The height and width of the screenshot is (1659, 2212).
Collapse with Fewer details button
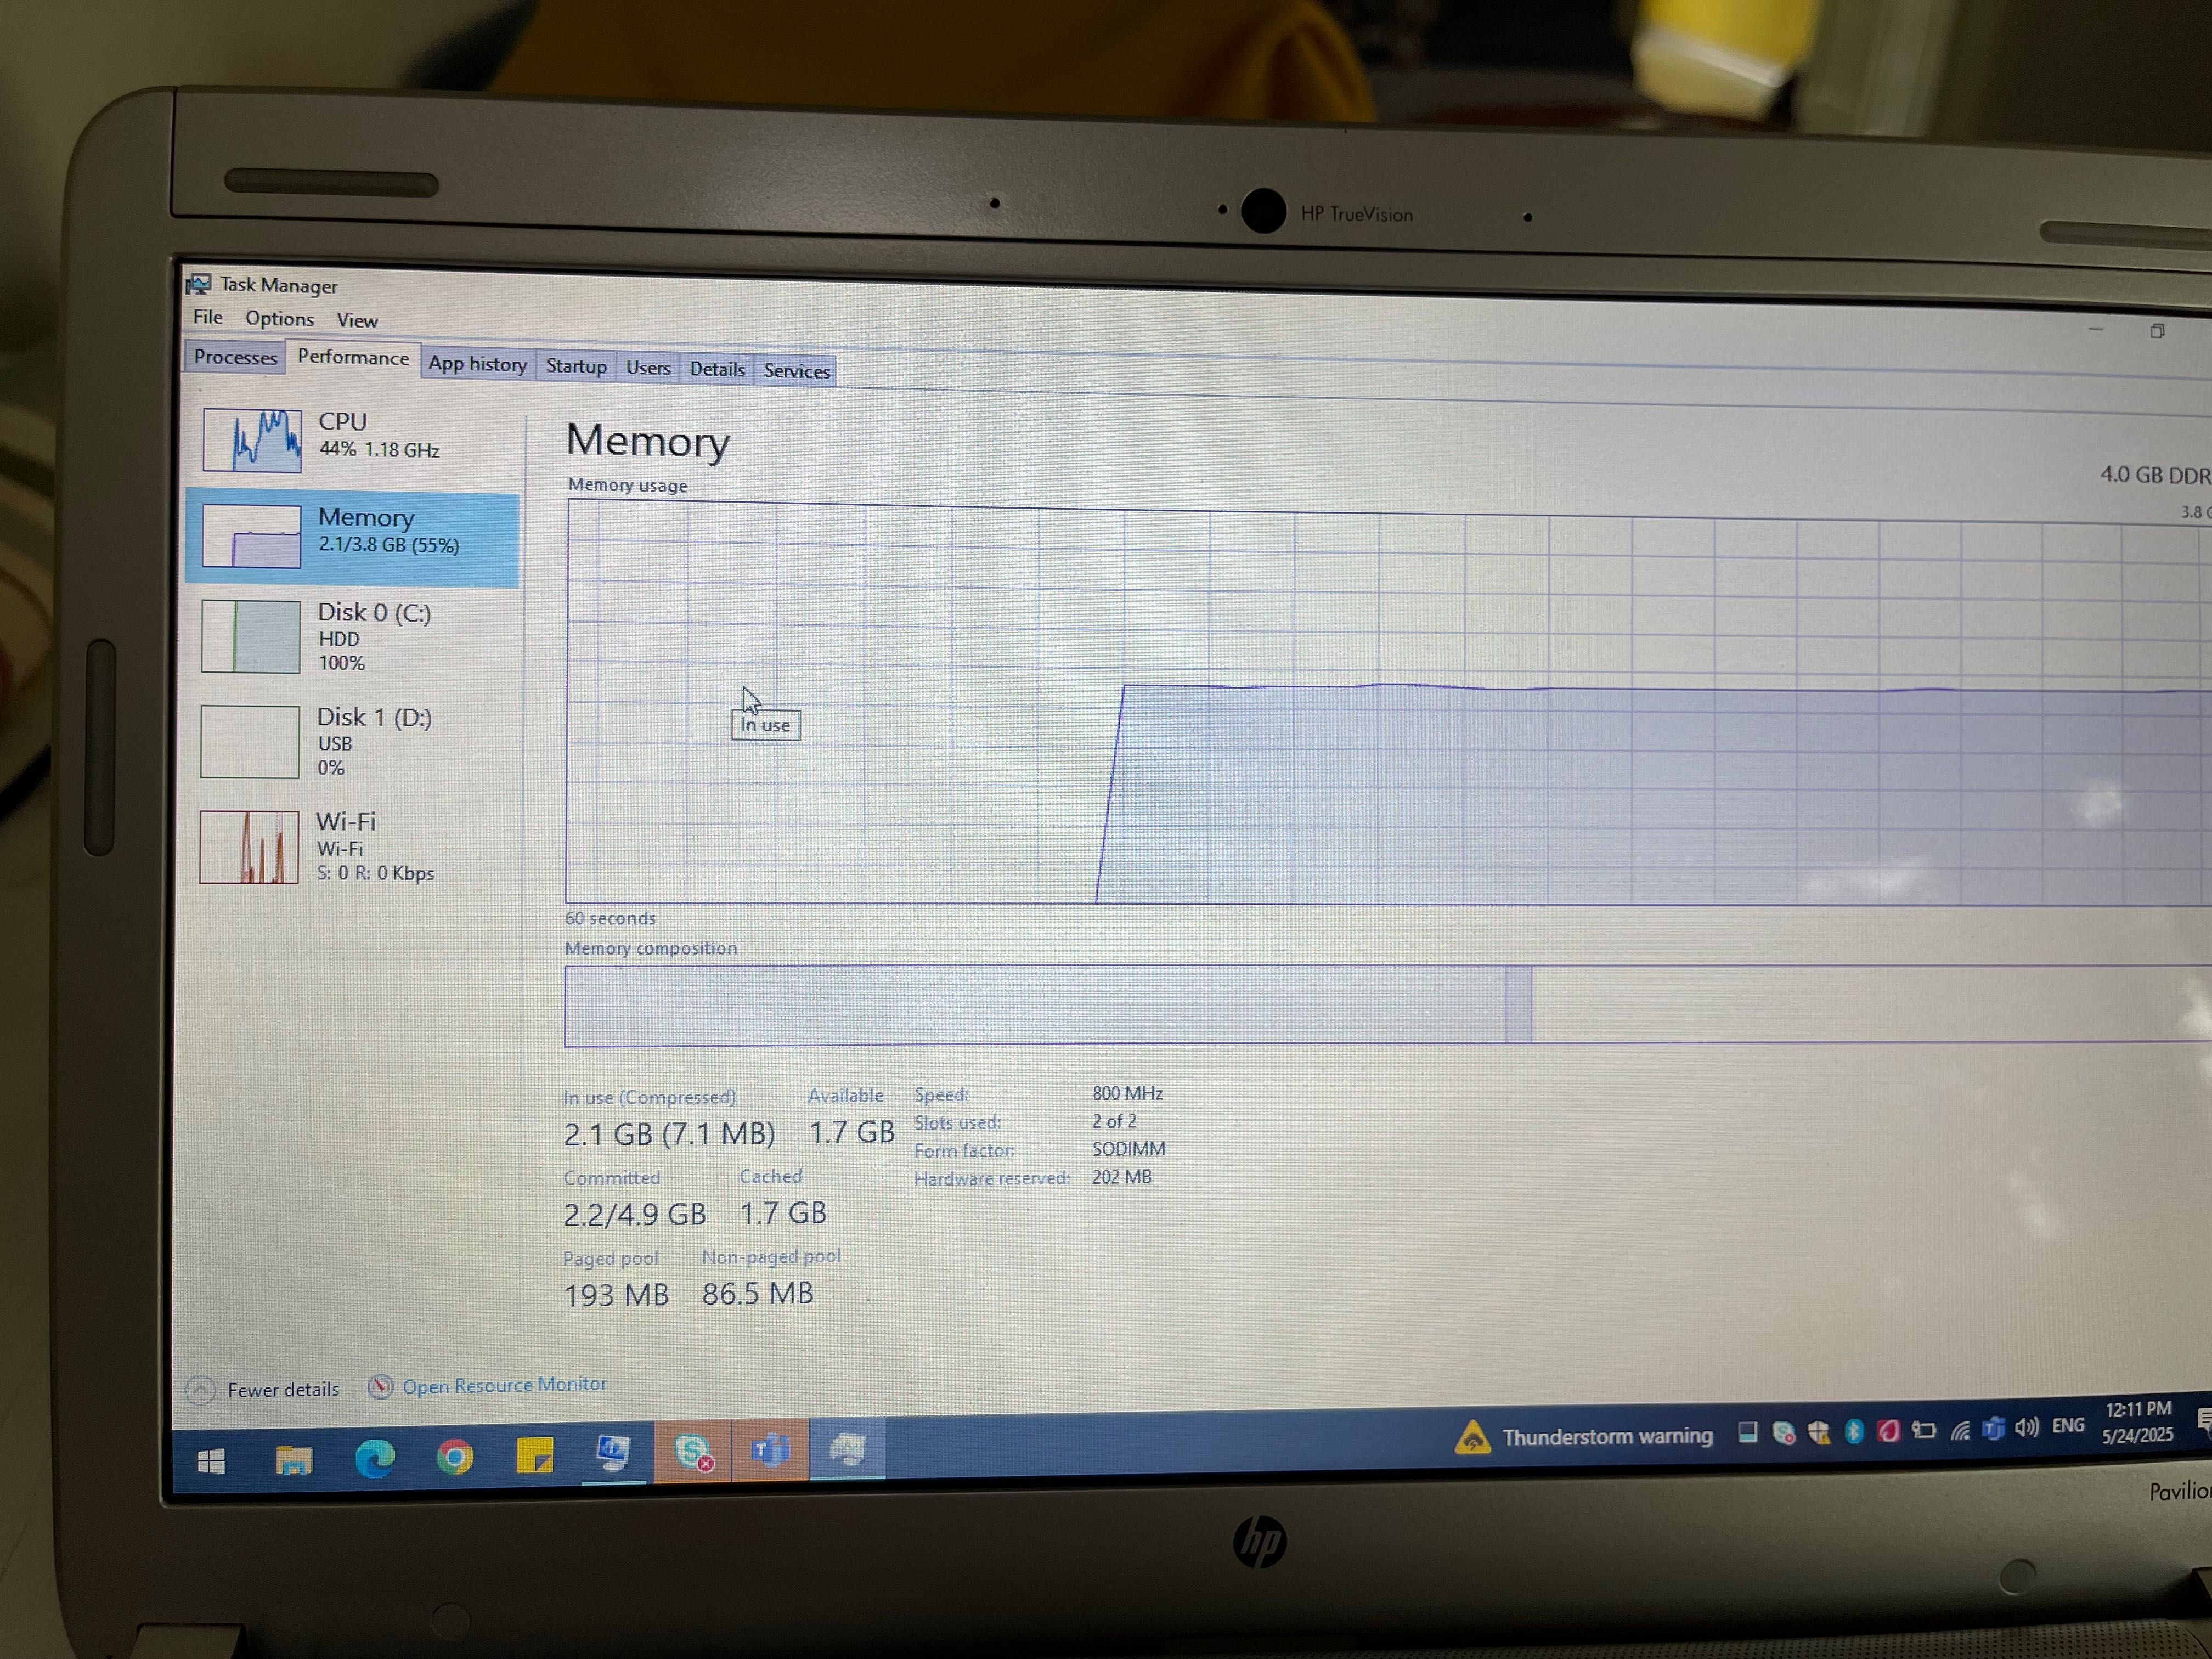click(263, 1389)
